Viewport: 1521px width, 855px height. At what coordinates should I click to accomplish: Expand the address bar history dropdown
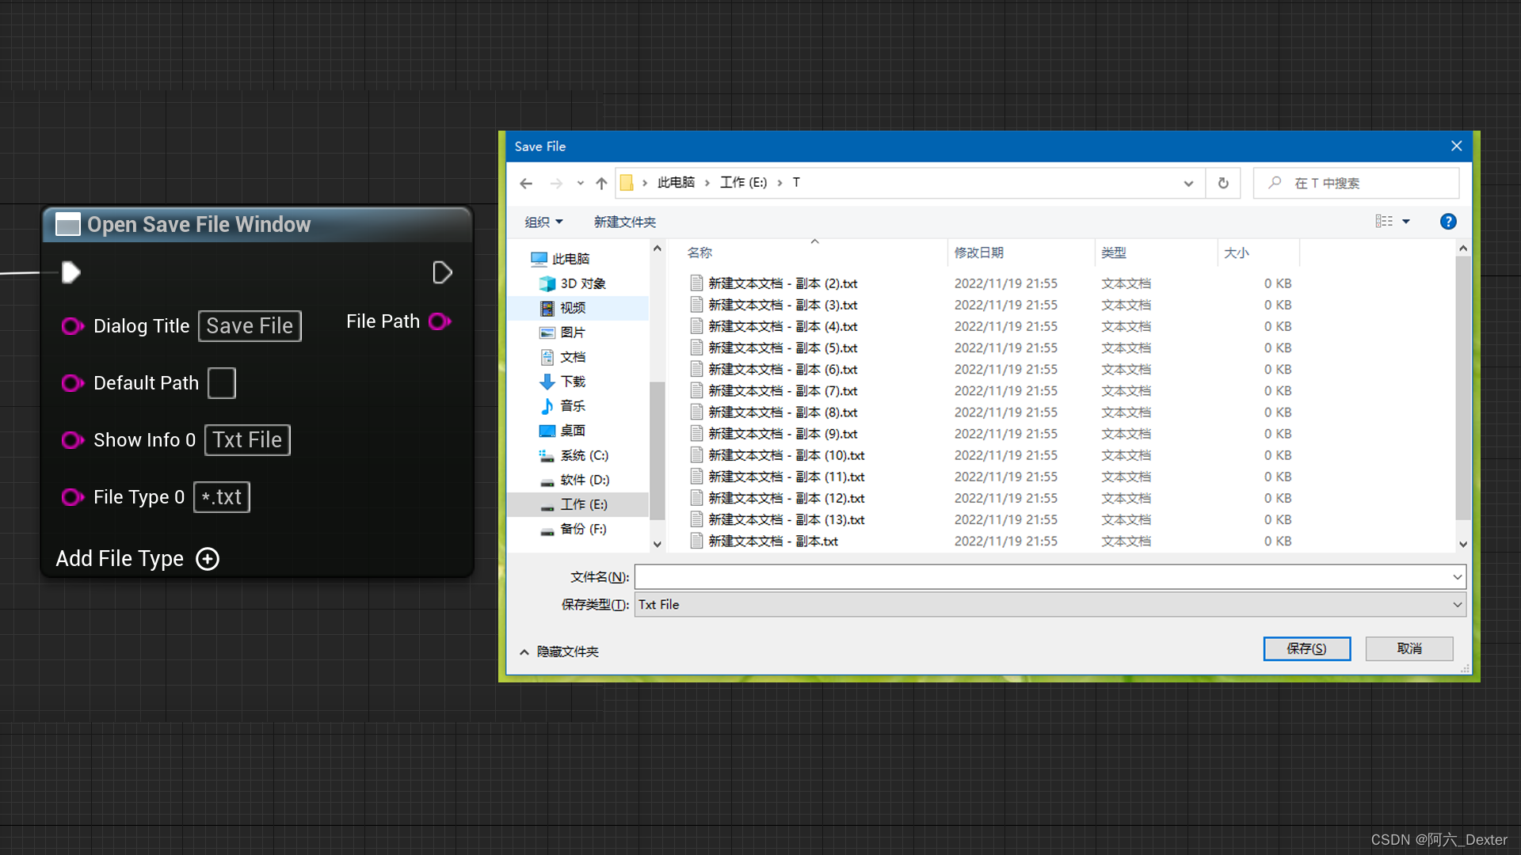pos(1188,184)
